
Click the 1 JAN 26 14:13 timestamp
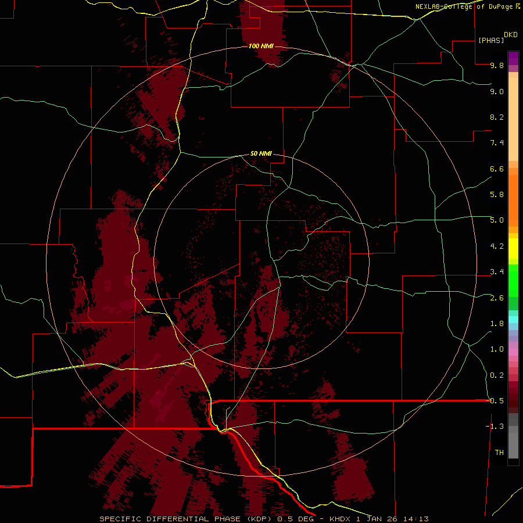pyautogui.click(x=392, y=519)
